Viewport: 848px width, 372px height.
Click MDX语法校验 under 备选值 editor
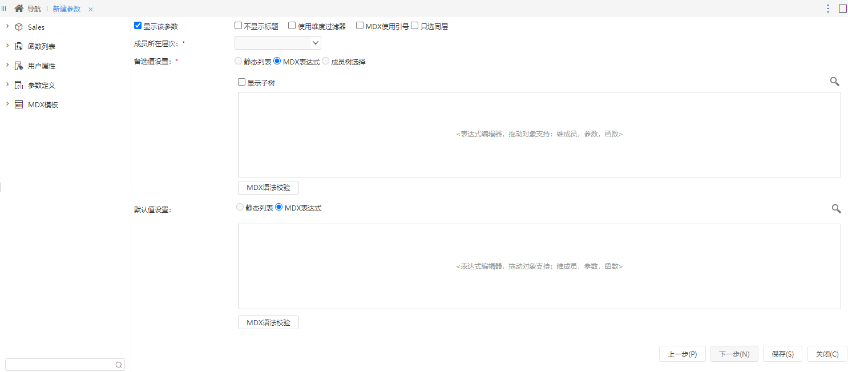click(268, 188)
